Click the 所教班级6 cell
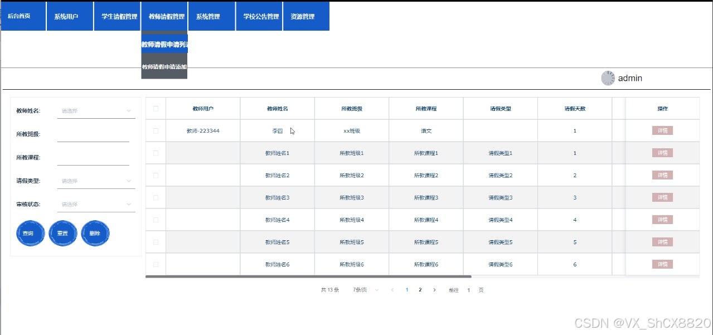The width and height of the screenshot is (713, 335). (x=352, y=264)
